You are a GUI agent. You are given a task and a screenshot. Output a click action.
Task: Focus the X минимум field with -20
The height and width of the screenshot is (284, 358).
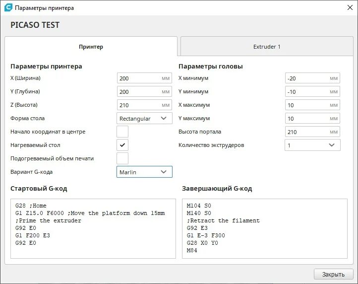point(312,78)
